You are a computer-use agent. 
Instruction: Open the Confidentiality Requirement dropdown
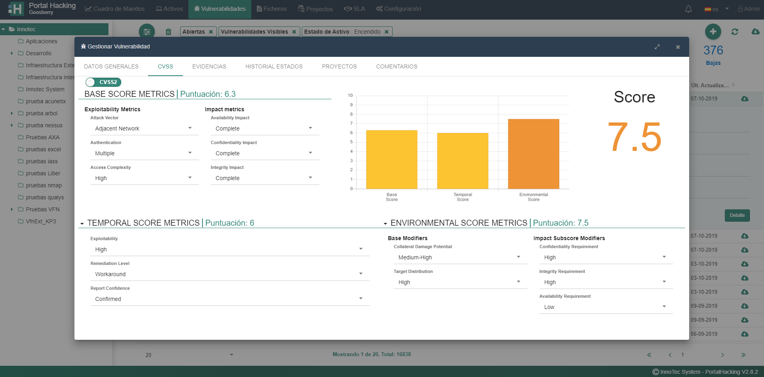(606, 257)
